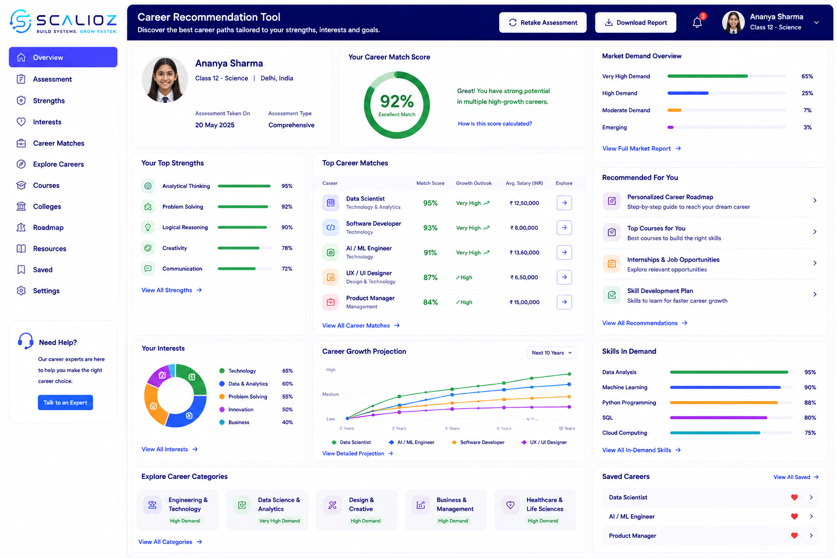The width and height of the screenshot is (837, 558).
Task: Open saved Product Manager chevron
Action: 811,536
